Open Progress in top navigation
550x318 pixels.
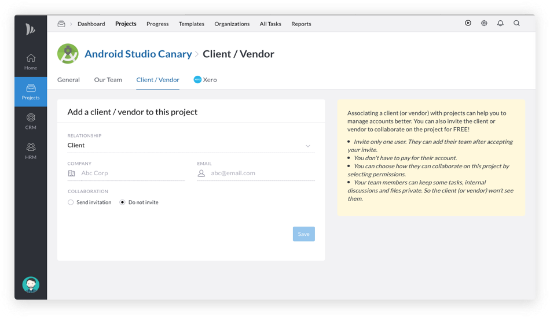[157, 24]
